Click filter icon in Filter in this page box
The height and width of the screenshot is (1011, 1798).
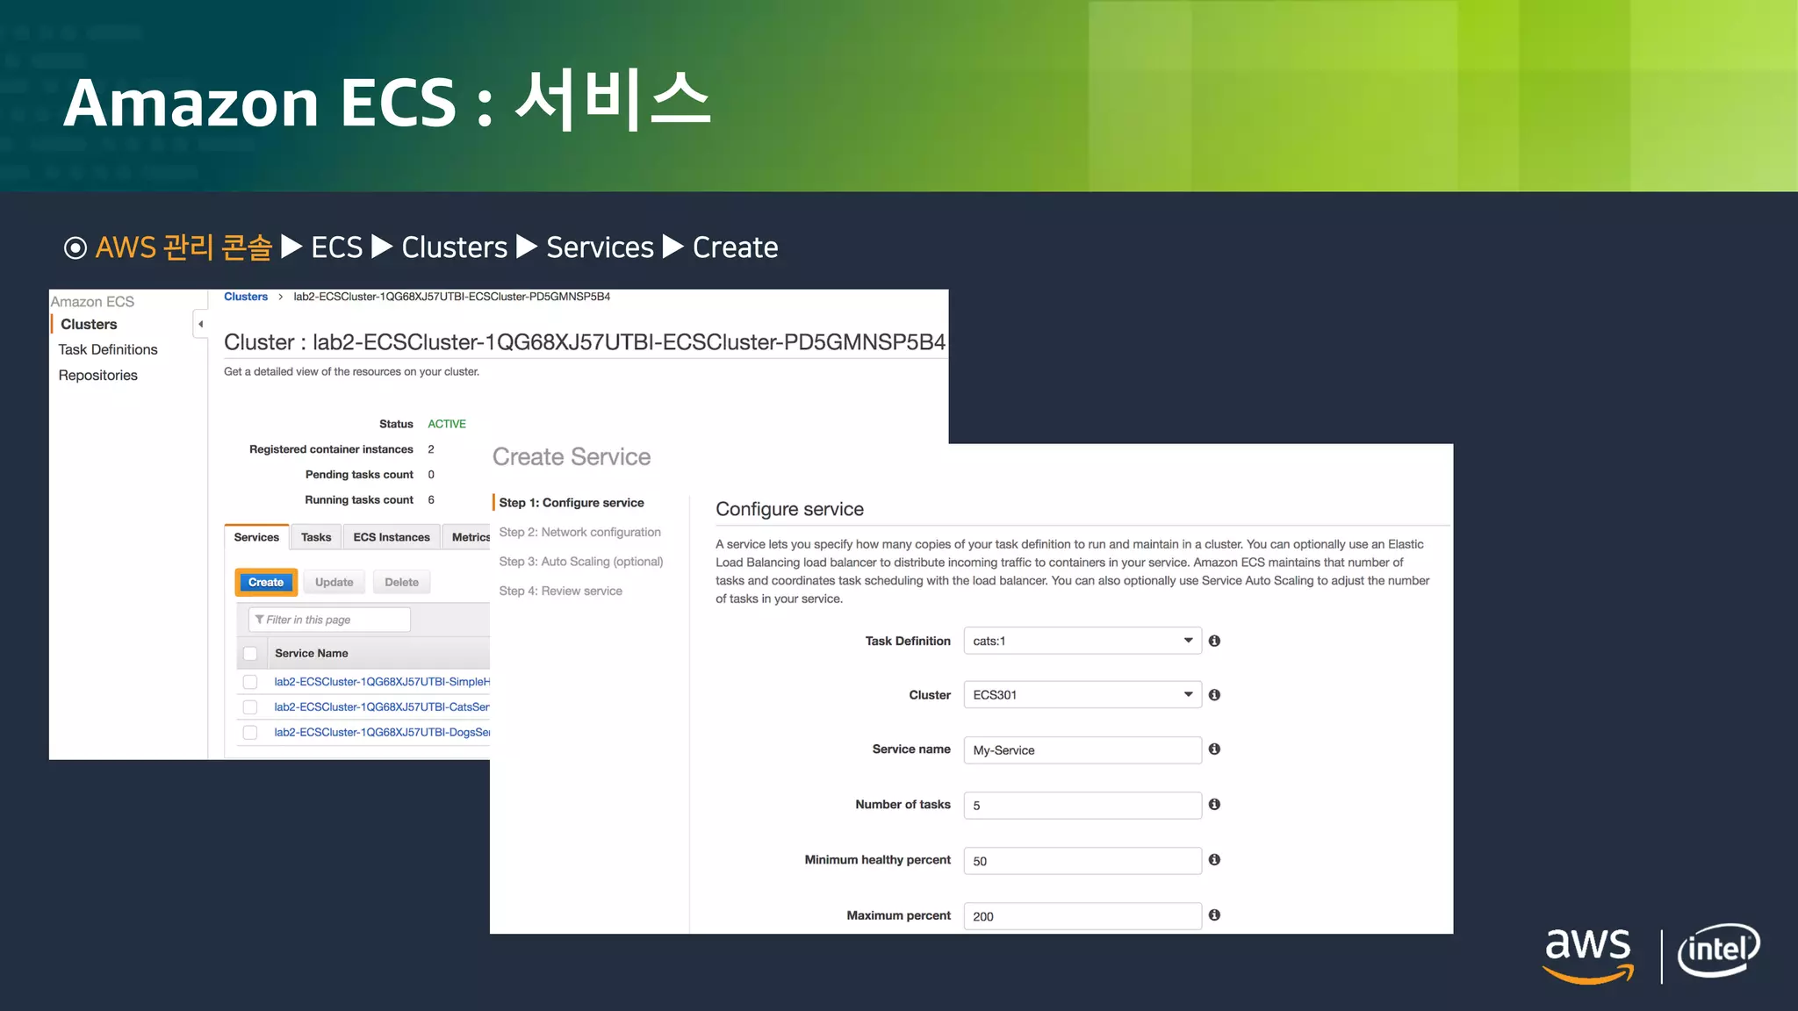(259, 620)
